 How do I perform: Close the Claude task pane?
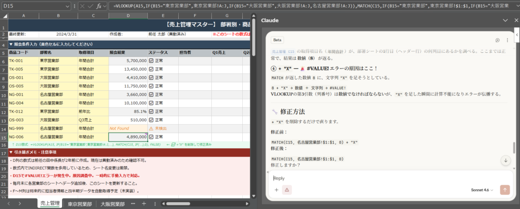(x=515, y=20)
